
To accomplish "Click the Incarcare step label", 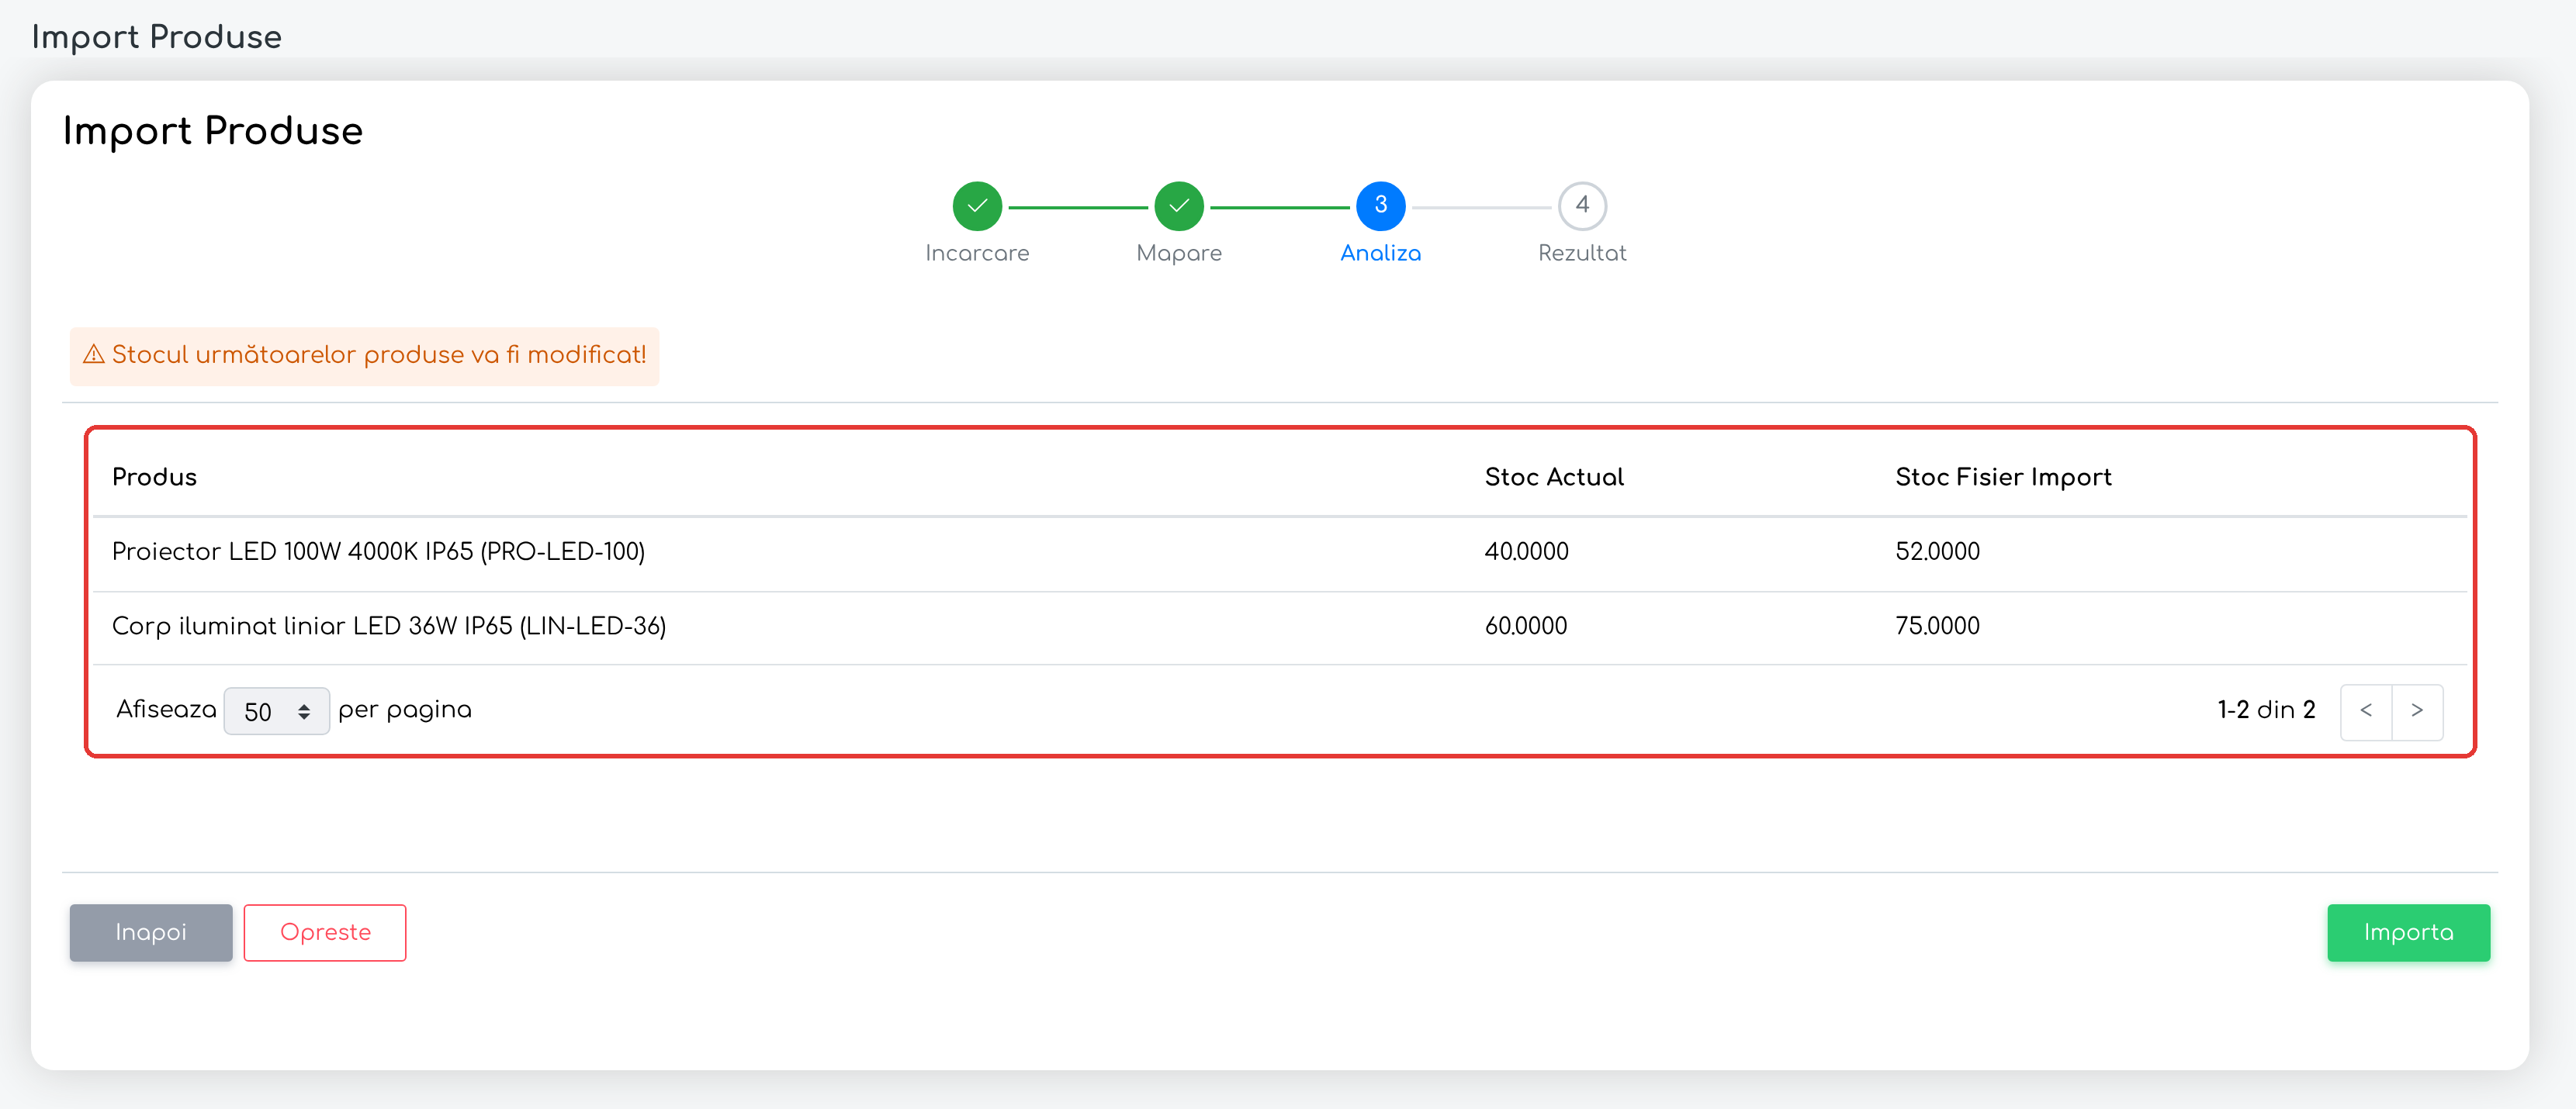I will [x=977, y=253].
